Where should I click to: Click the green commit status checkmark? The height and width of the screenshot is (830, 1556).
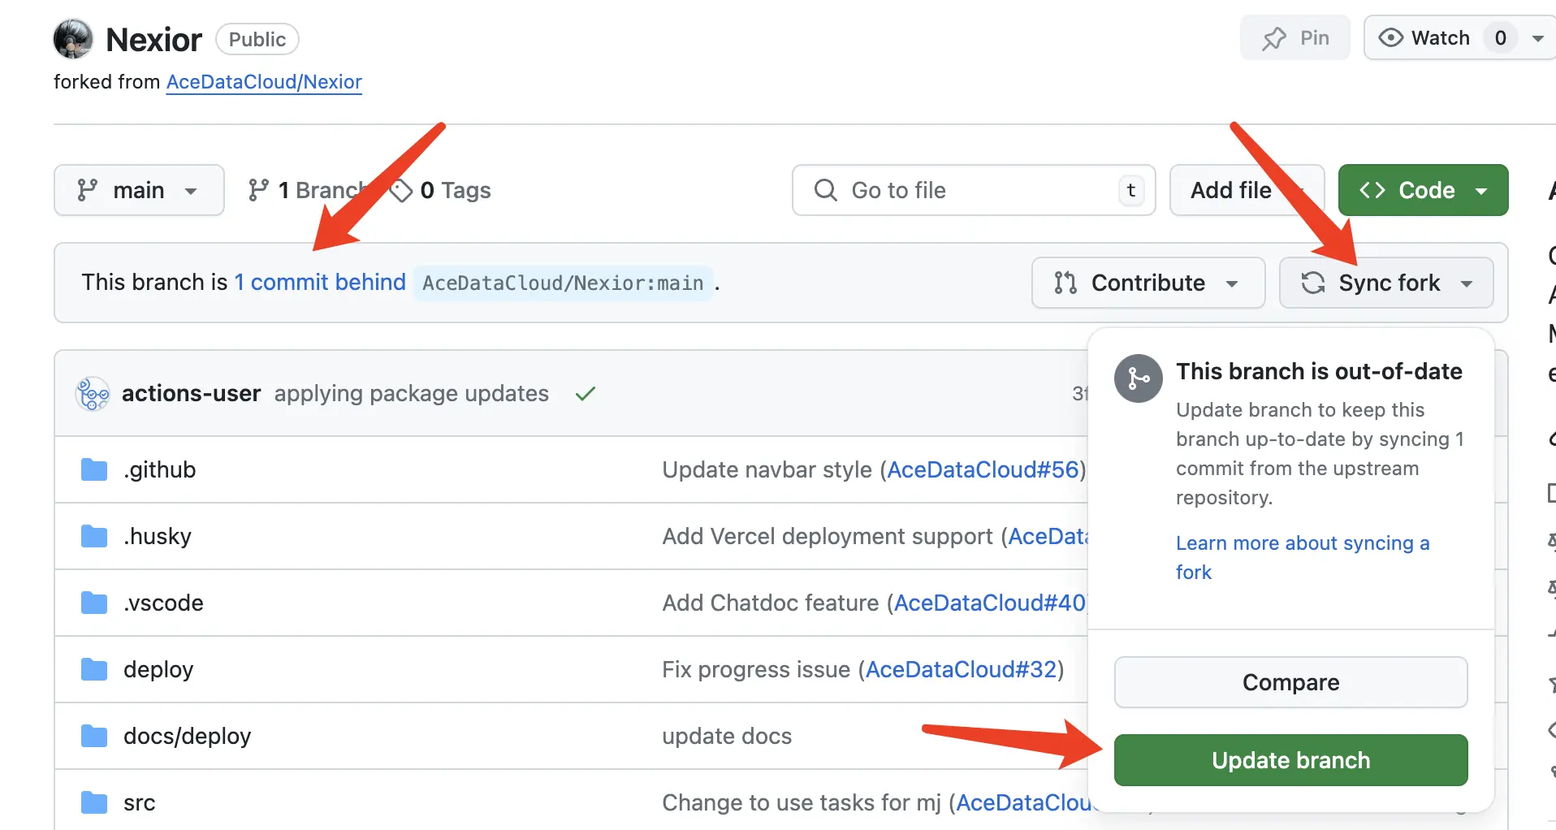[x=585, y=394]
